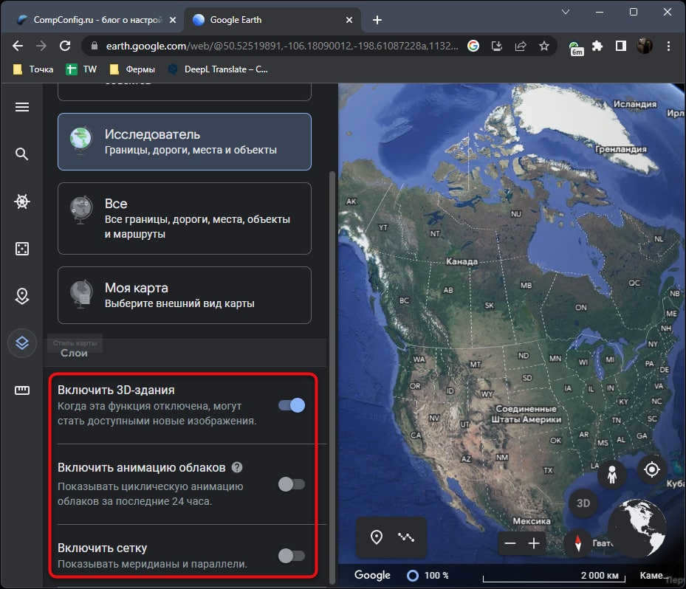Switch to the Google Earth tab
The width and height of the screenshot is (686, 589).
tap(271, 20)
